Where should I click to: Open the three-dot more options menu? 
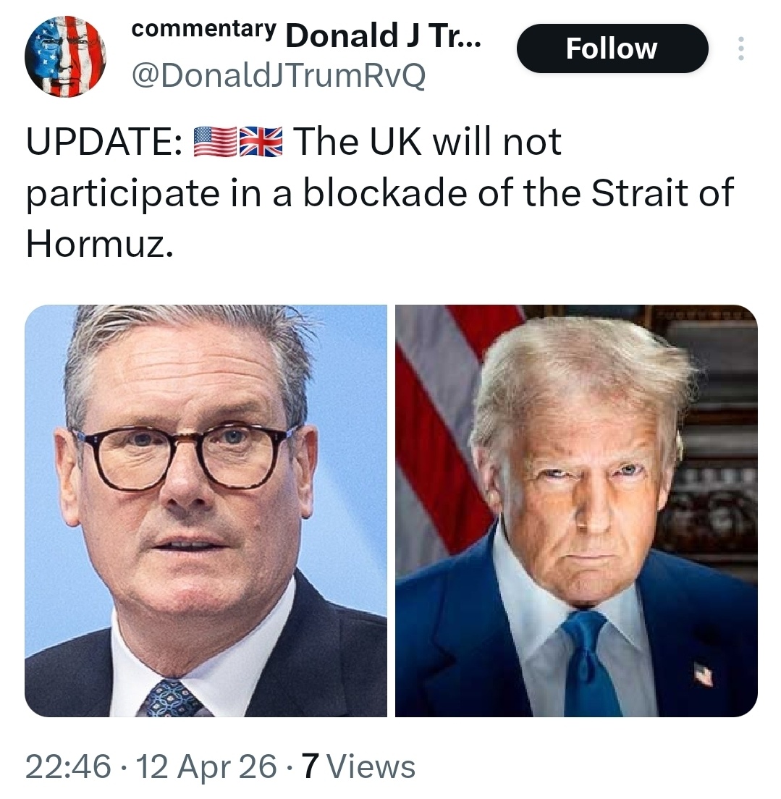pos(740,48)
